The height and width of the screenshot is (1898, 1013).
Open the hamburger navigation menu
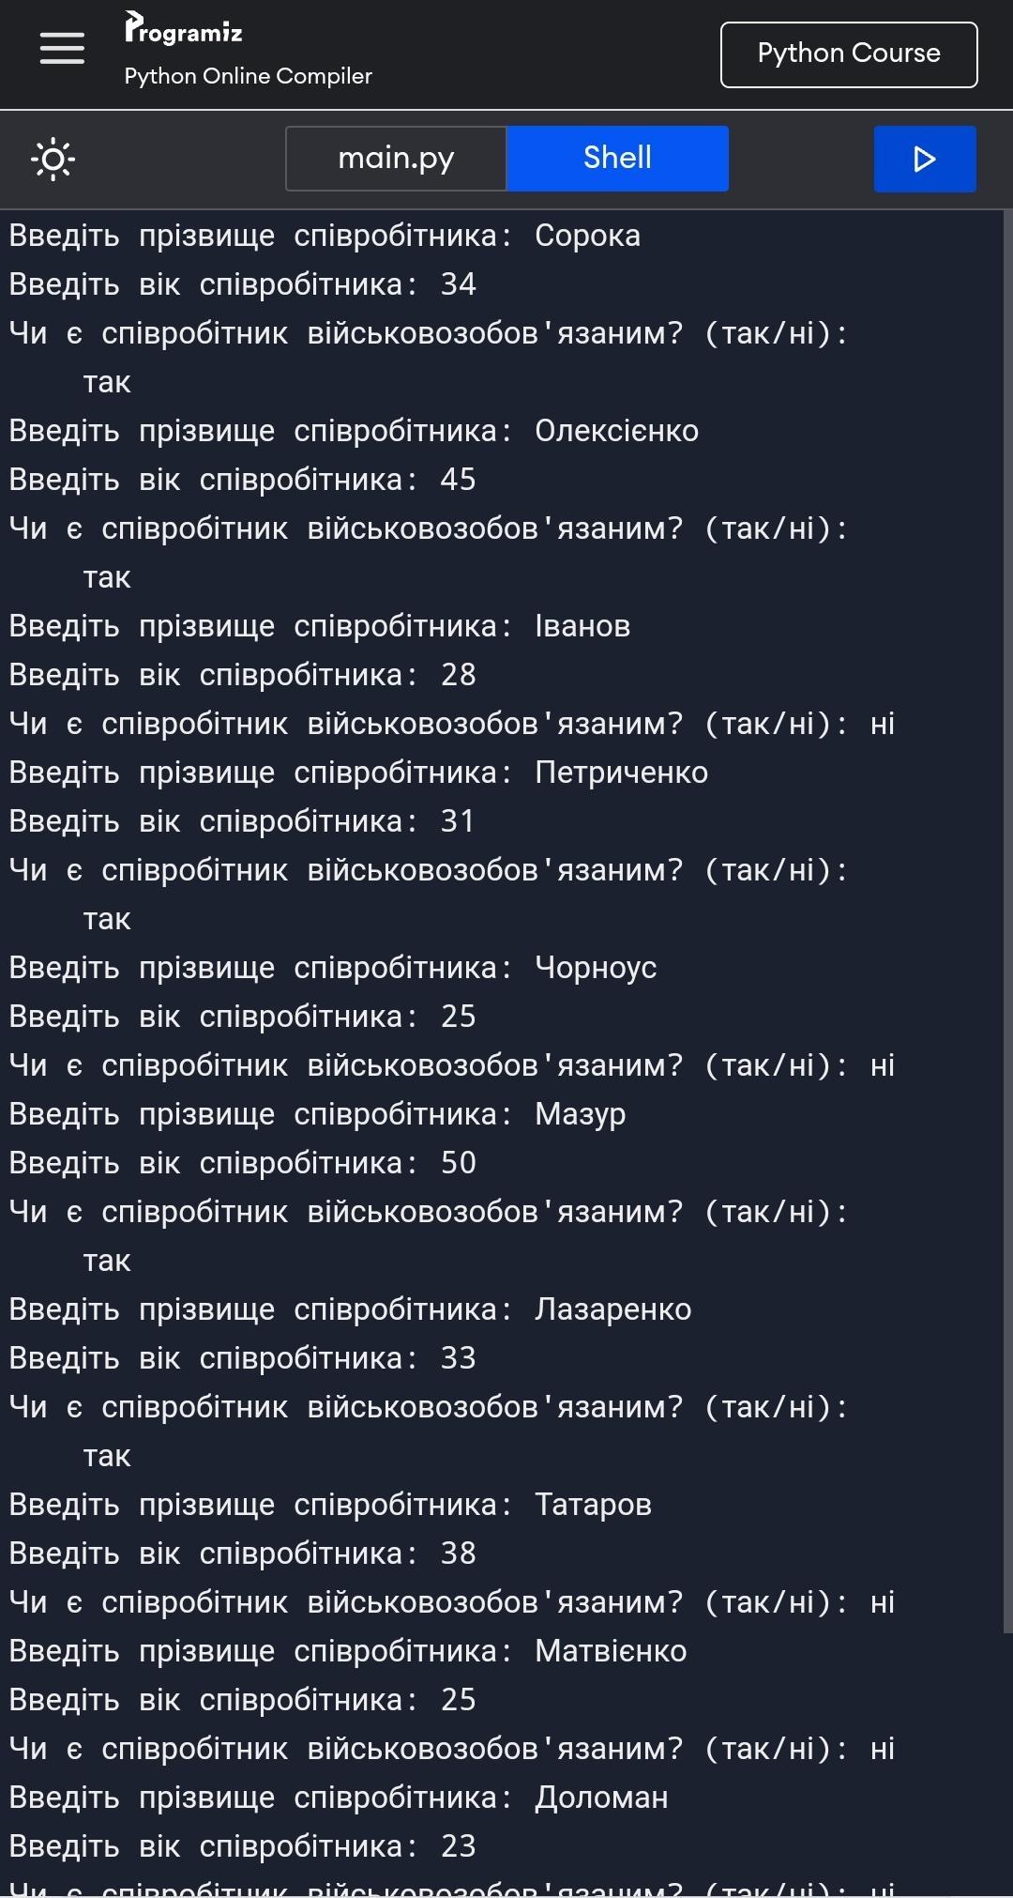coord(62,49)
